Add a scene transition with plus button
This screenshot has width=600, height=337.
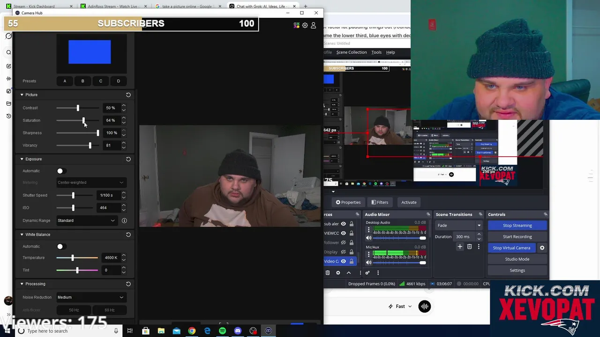(460, 247)
